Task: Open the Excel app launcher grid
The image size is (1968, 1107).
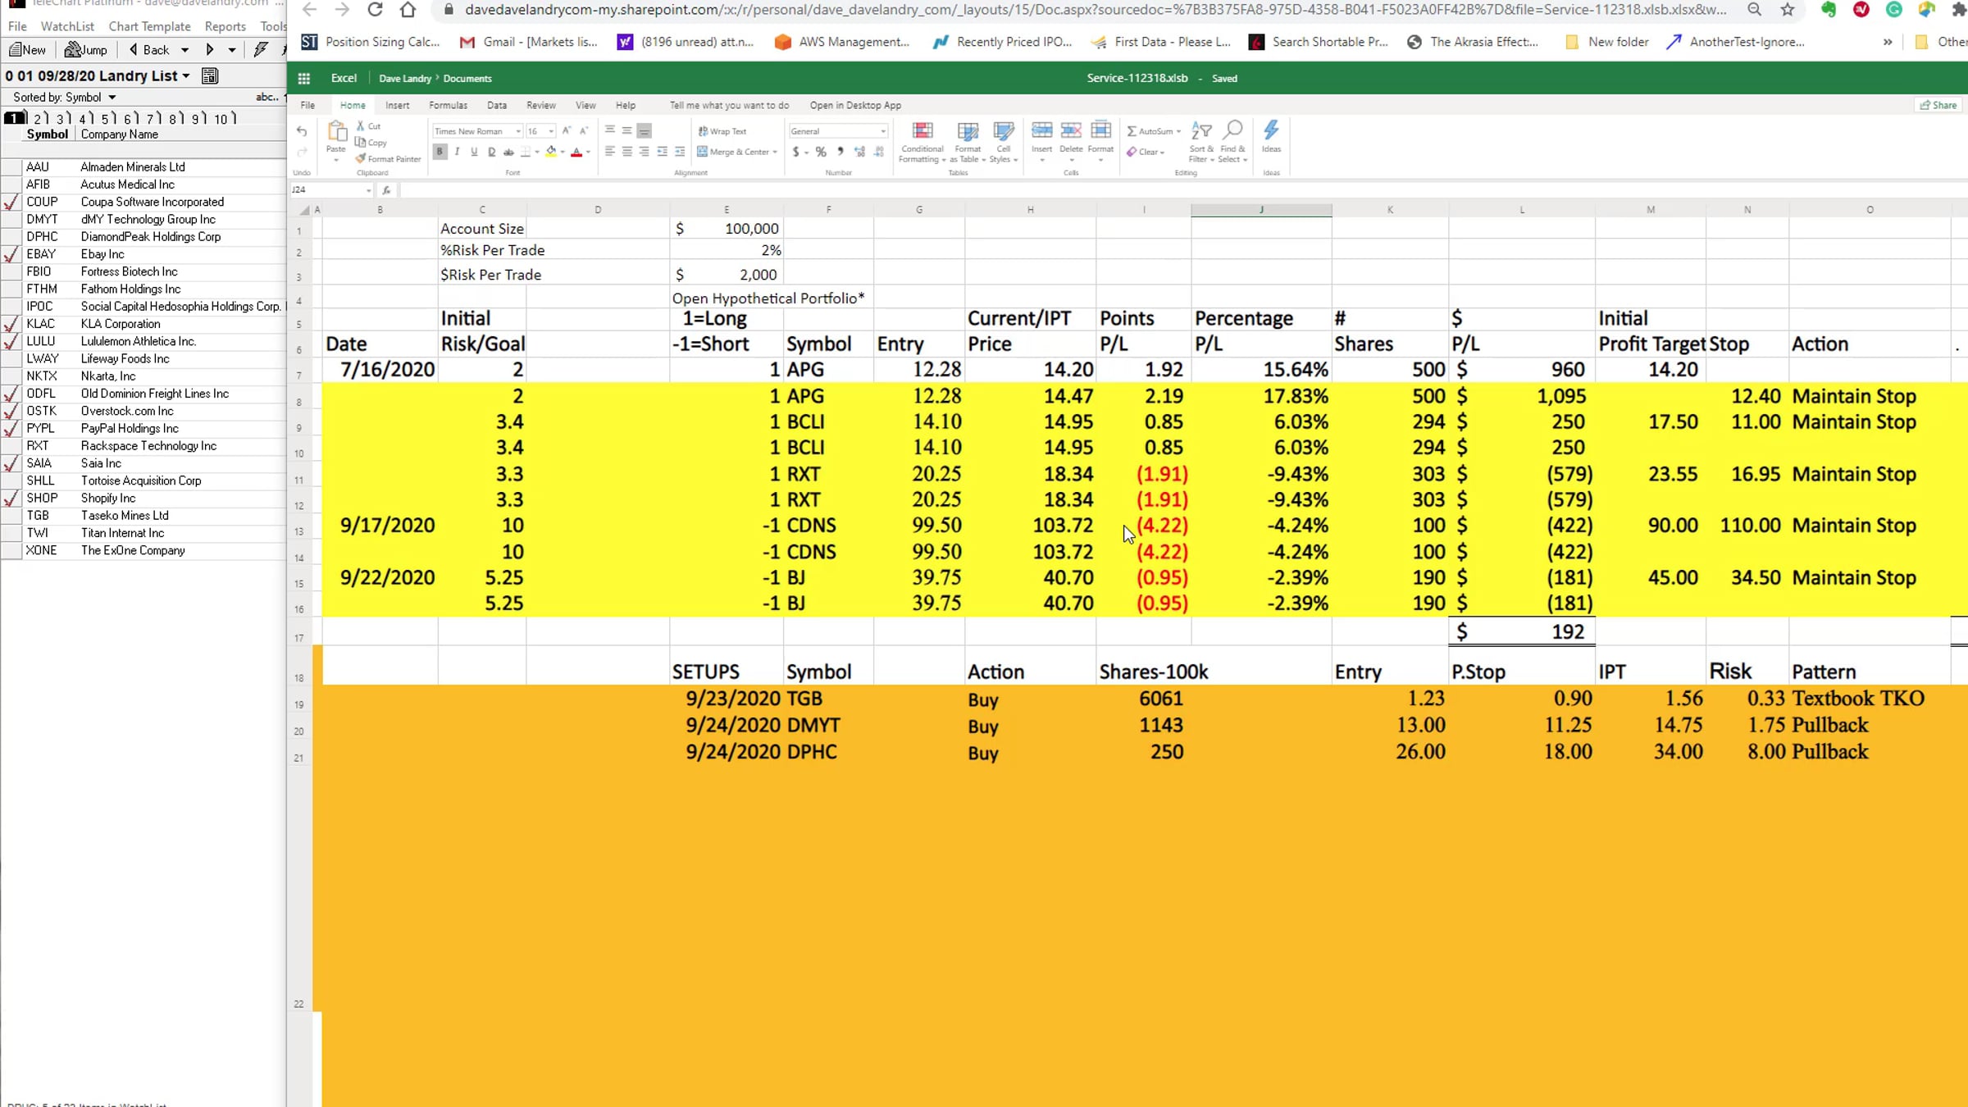Action: [304, 79]
